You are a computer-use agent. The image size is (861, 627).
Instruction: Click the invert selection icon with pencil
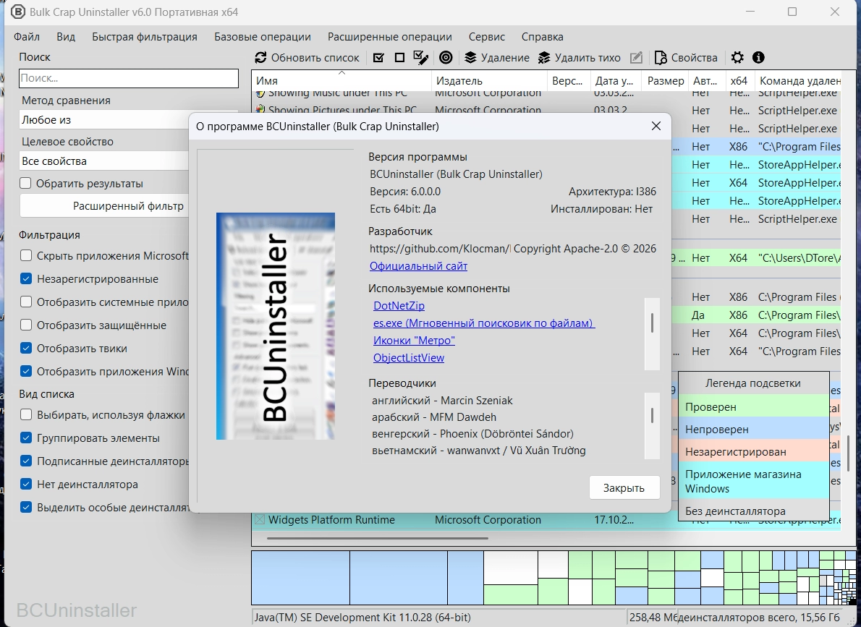pyautogui.click(x=420, y=58)
